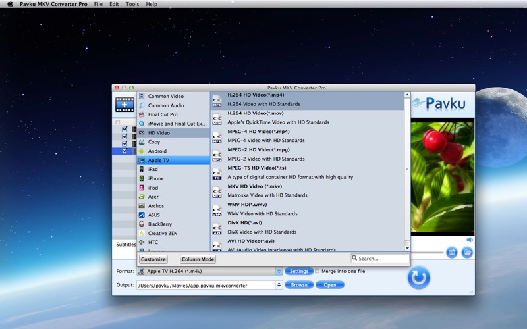This screenshot has width=527, height=329.
Task: Click the format list scrollbar thumb
Action: tap(407, 169)
